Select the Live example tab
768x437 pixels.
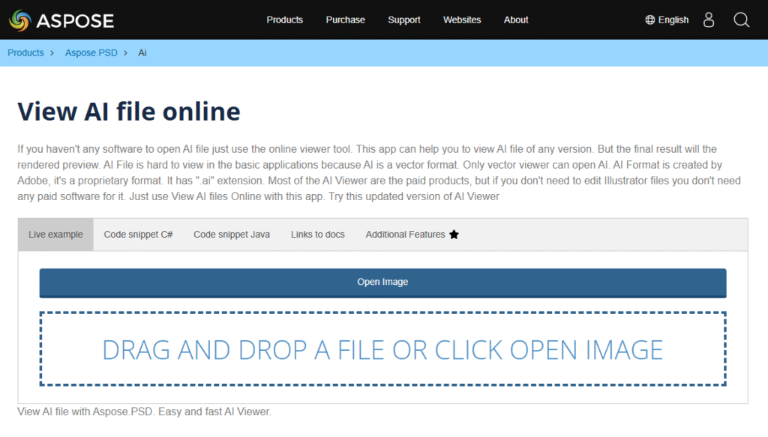point(55,235)
